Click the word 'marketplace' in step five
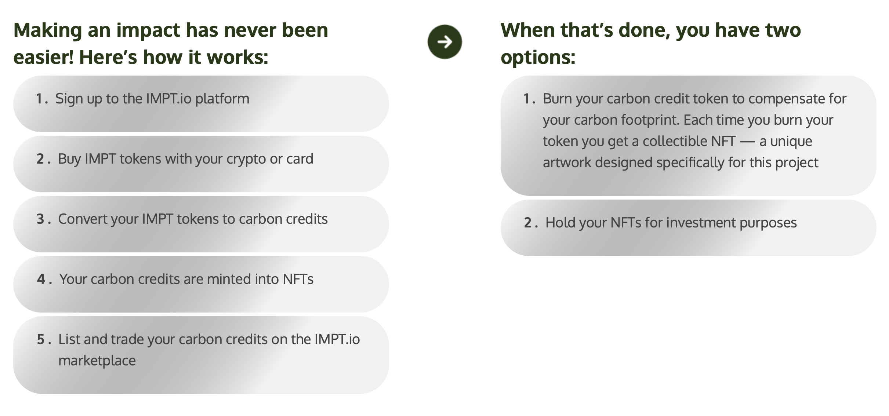The image size is (889, 416). pos(97,361)
